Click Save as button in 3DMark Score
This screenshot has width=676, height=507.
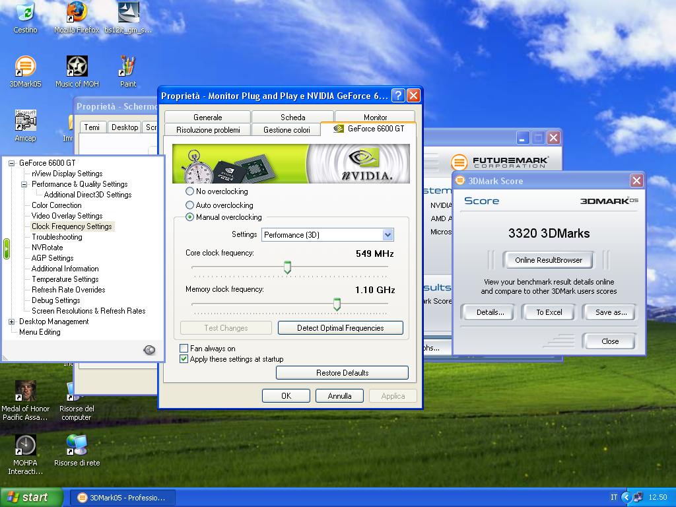(x=609, y=312)
